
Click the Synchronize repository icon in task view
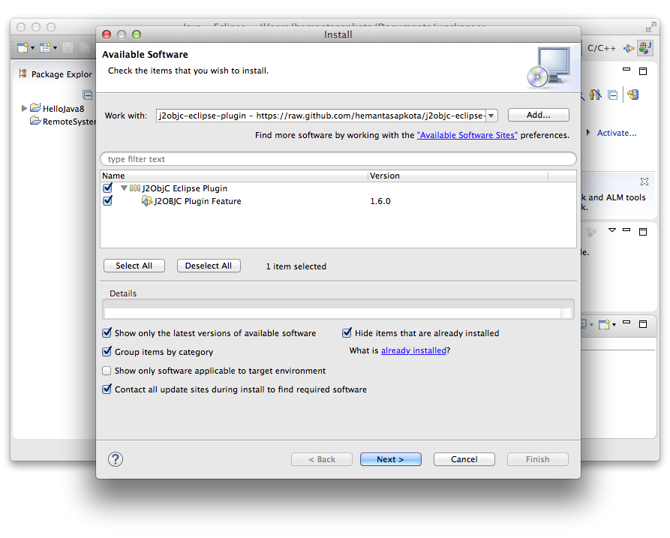point(632,95)
